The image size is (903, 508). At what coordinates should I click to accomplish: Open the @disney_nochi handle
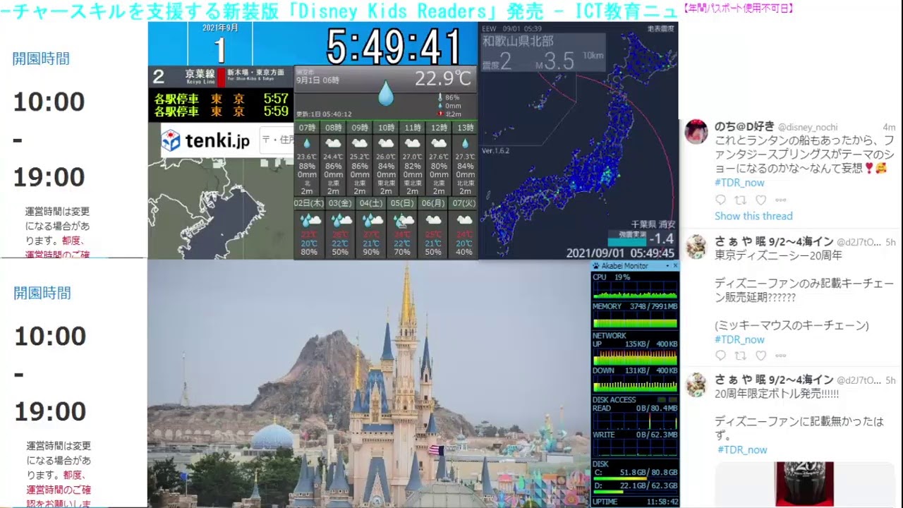(x=808, y=127)
